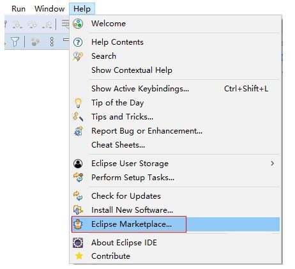Image resolution: width=295 pixels, height=269 pixels.
Task: Click the Contribute star icon
Action: click(79, 256)
